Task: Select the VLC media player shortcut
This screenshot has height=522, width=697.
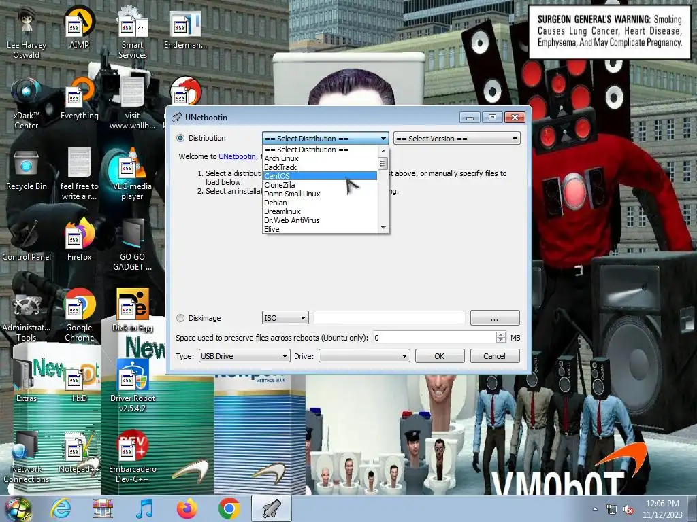Action: tap(132, 175)
